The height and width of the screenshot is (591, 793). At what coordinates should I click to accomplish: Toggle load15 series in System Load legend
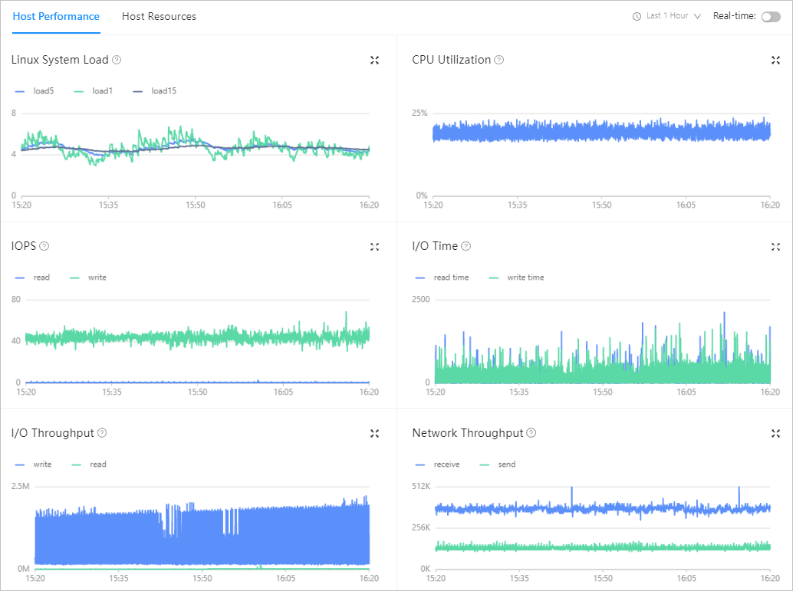tap(155, 91)
